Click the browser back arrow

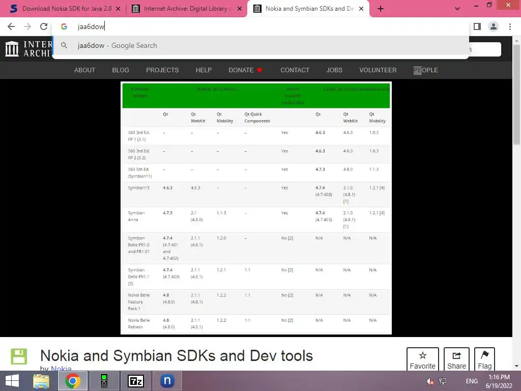click(11, 26)
